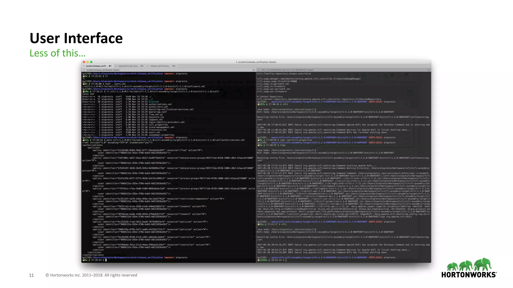
Task: Click the yellow minimize window button
Action: coord(88,62)
